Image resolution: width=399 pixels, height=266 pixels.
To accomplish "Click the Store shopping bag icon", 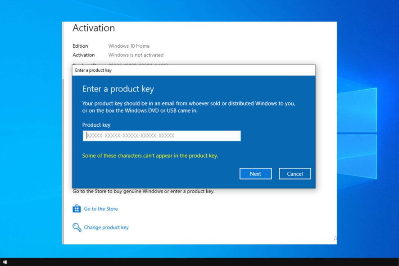I will (x=77, y=208).
